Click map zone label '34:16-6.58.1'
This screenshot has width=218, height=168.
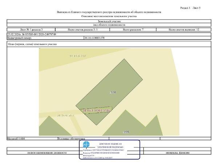coord(65,115)
